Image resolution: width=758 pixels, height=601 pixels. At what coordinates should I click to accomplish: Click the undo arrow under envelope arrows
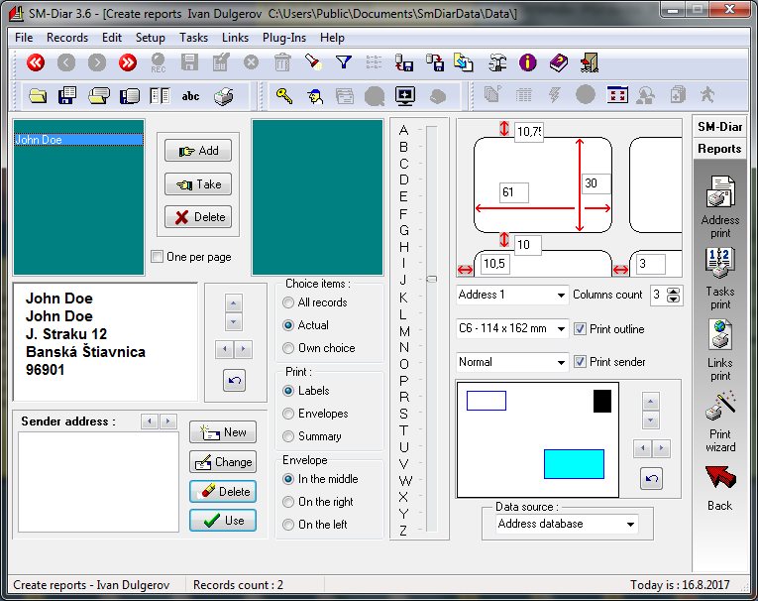tap(651, 479)
